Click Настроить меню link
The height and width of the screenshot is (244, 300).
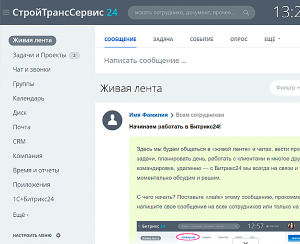[32, 236]
